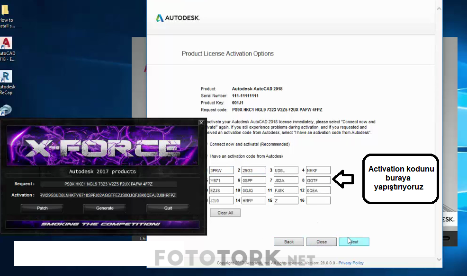The height and width of the screenshot is (276, 467).
Task: Click the Quit button in X-Force
Action: point(168,208)
